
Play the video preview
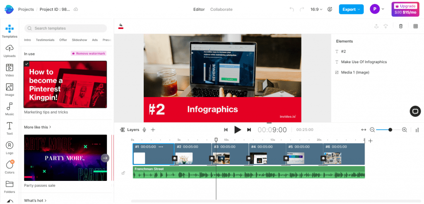pyautogui.click(x=237, y=130)
